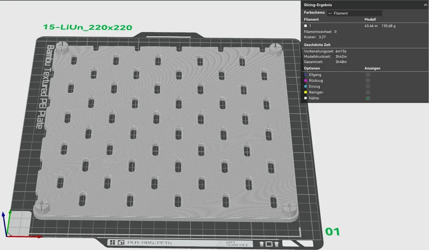
Task: Click the Anzeigen column heading
Action: [372, 68]
